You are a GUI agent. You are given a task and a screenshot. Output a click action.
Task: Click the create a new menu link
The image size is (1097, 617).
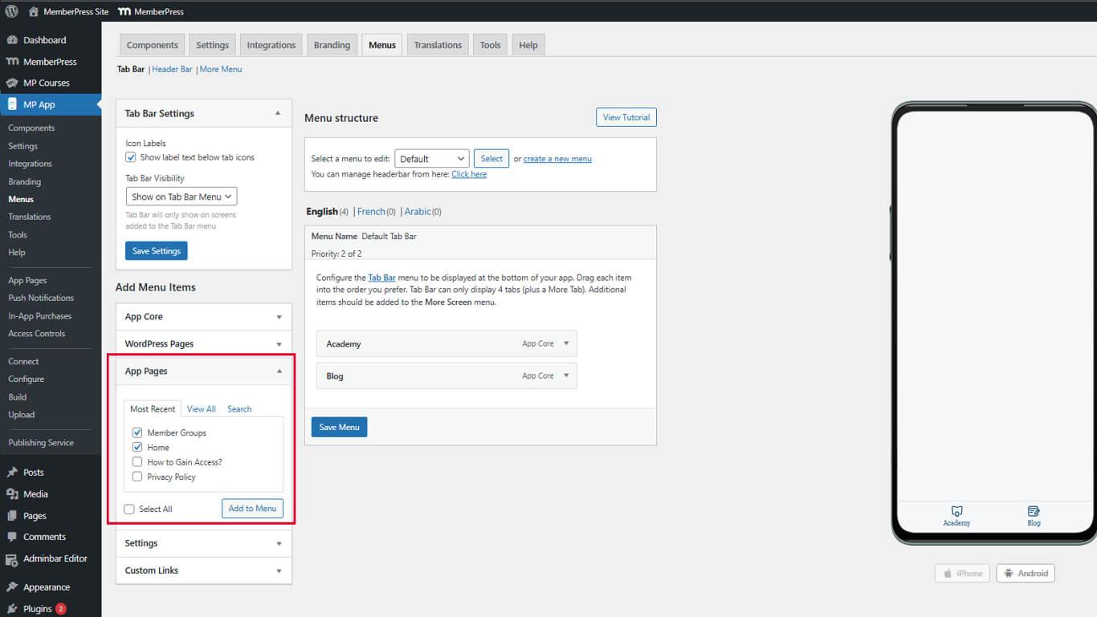point(557,159)
